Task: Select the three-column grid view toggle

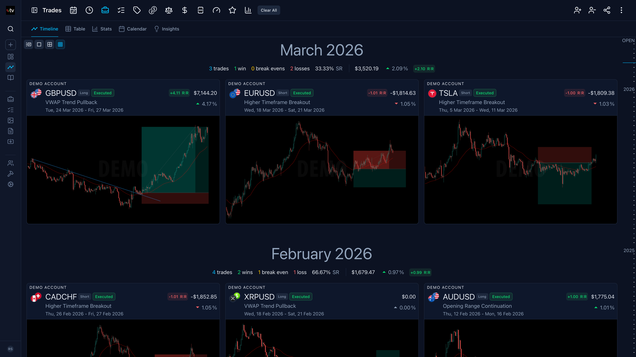Action: (x=60, y=44)
